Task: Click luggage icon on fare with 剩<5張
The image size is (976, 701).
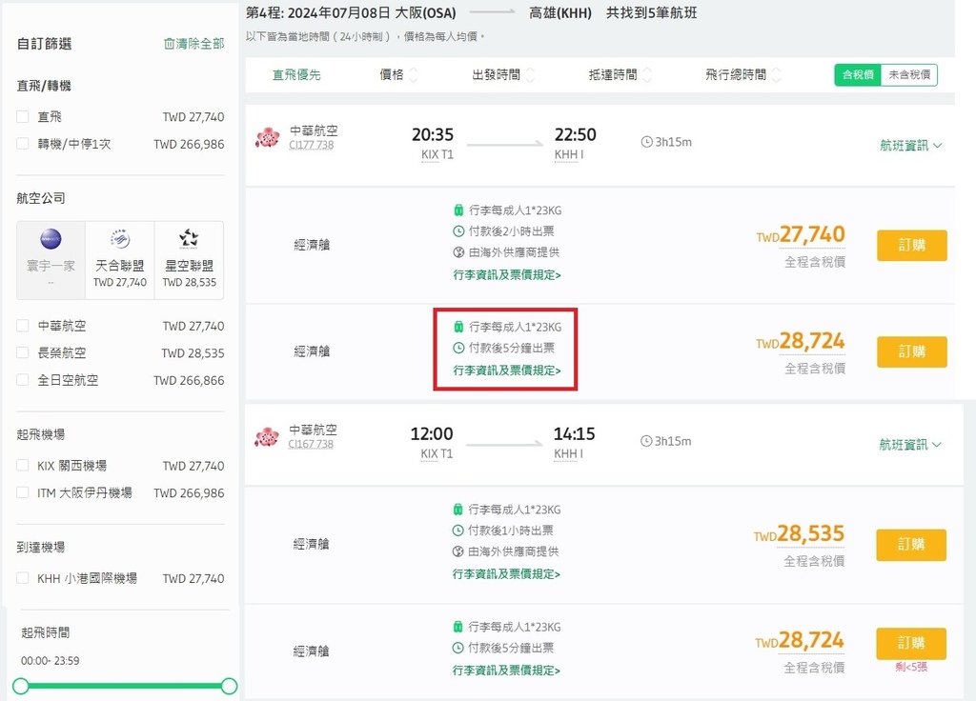Action: [x=458, y=627]
